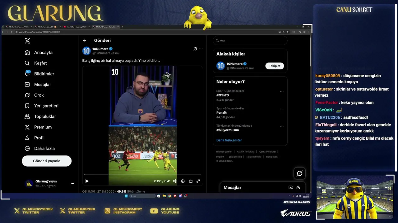Screen dimensions: 398x223
Task: Open options for #GSvTS trend
Action: pyautogui.click(x=282, y=92)
